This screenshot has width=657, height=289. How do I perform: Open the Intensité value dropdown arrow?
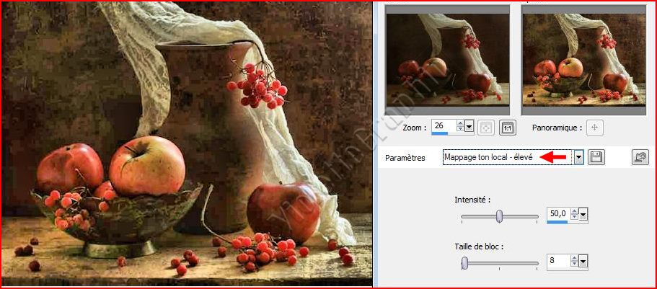583,215
